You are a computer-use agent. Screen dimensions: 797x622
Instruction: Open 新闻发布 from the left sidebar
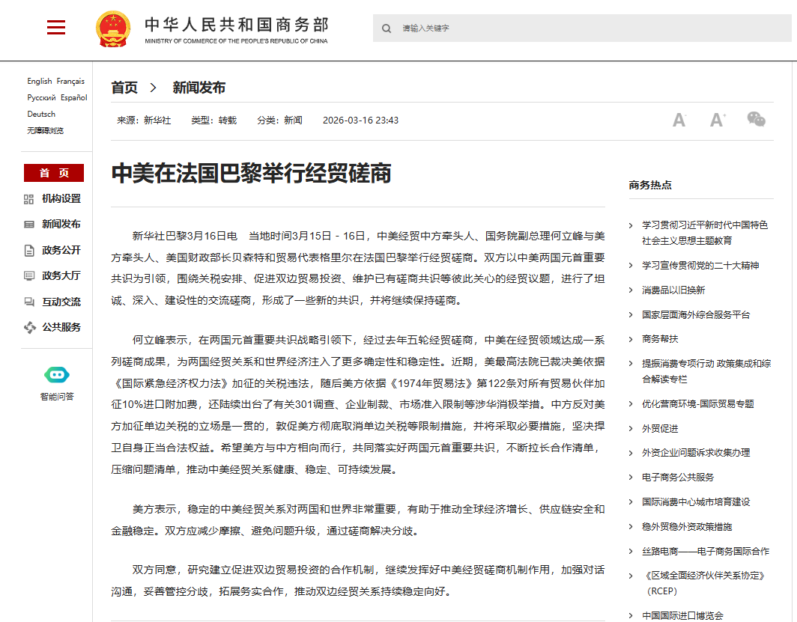coord(28,225)
